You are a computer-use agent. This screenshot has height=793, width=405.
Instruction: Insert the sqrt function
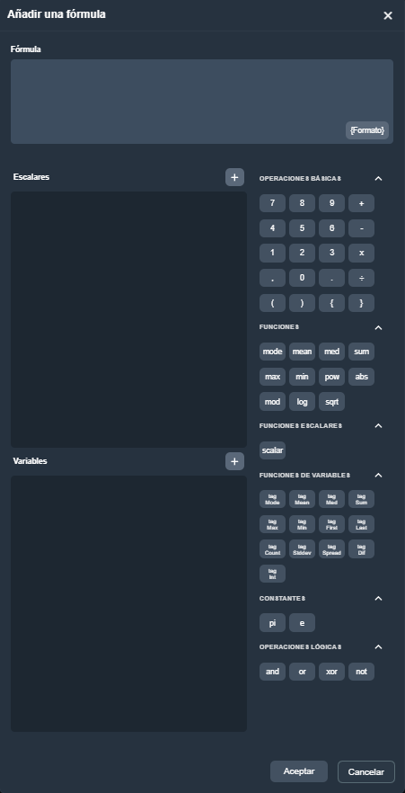(331, 402)
